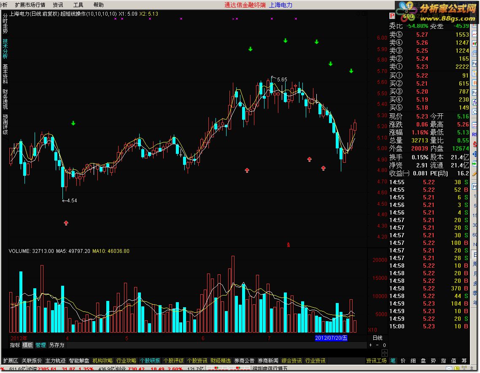Open the 资讯工场 tab

pyautogui.click(x=377, y=361)
